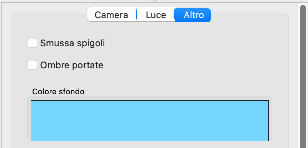Click the panel divider handle at top
The image size is (308, 148).
(x=155, y=1)
